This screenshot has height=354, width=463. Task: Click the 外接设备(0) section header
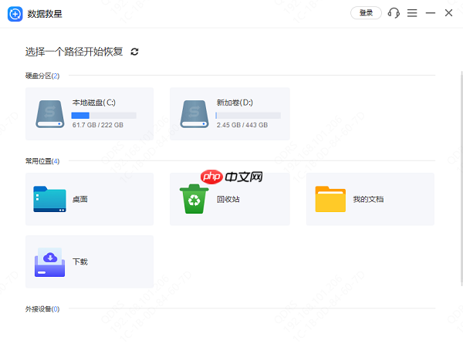click(x=42, y=309)
